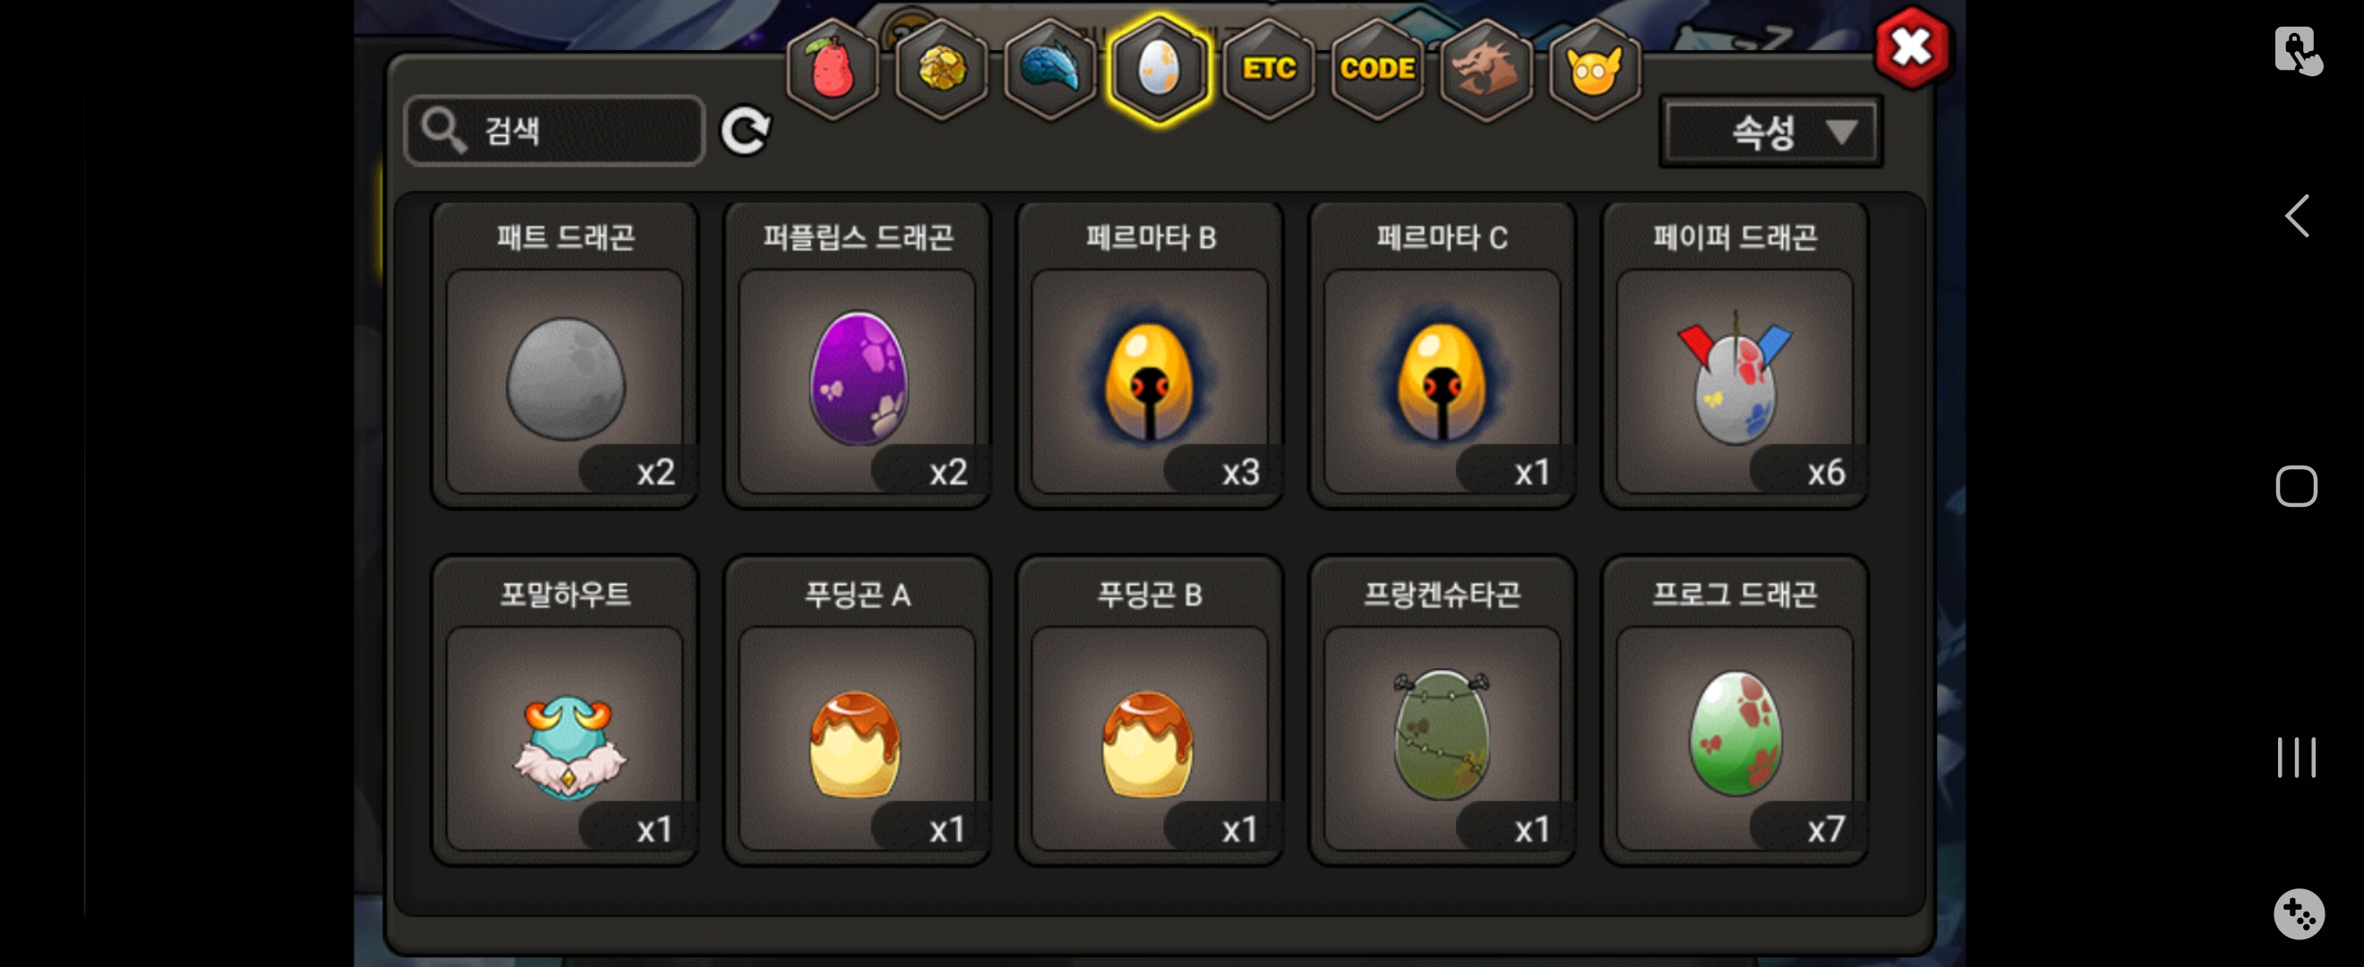Select the gold gem category tab
The image size is (2364, 967).
940,70
